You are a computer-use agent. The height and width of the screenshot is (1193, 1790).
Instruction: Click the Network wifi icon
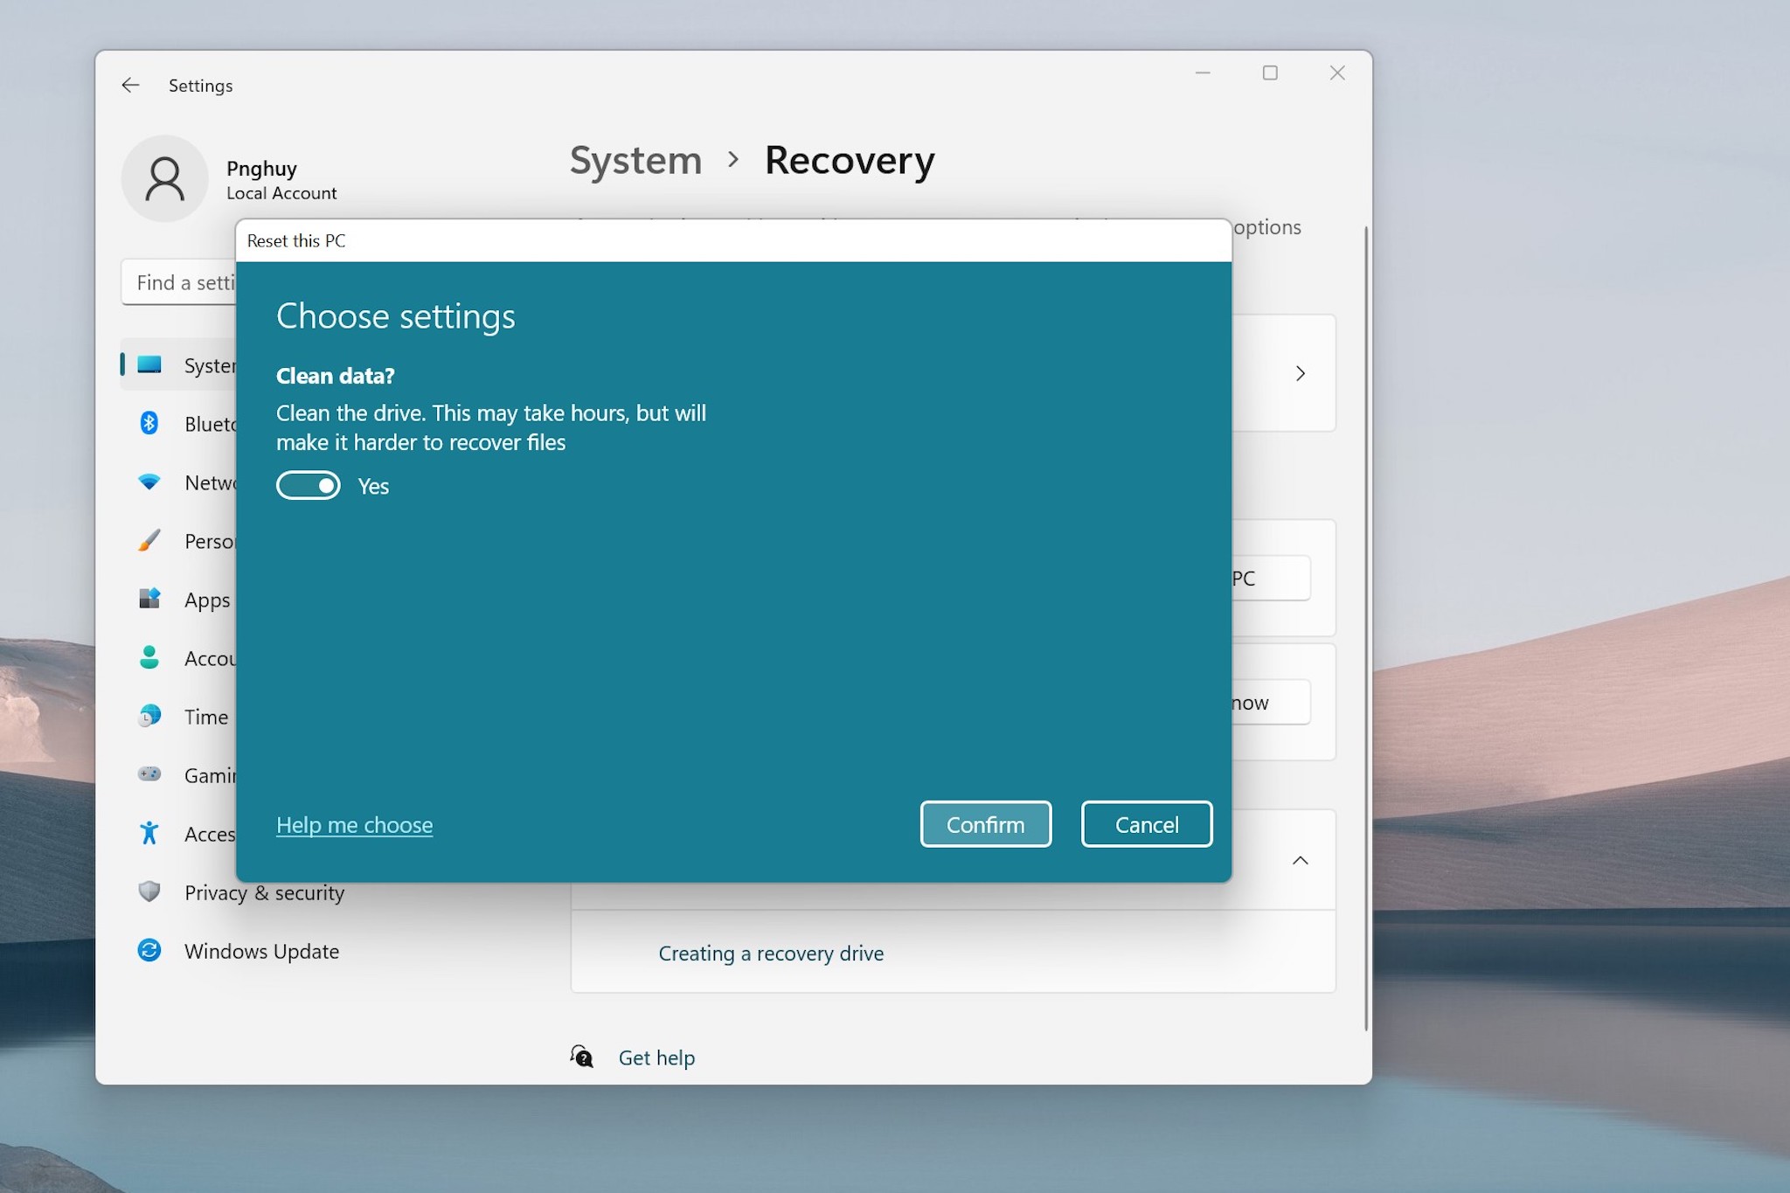click(x=149, y=482)
